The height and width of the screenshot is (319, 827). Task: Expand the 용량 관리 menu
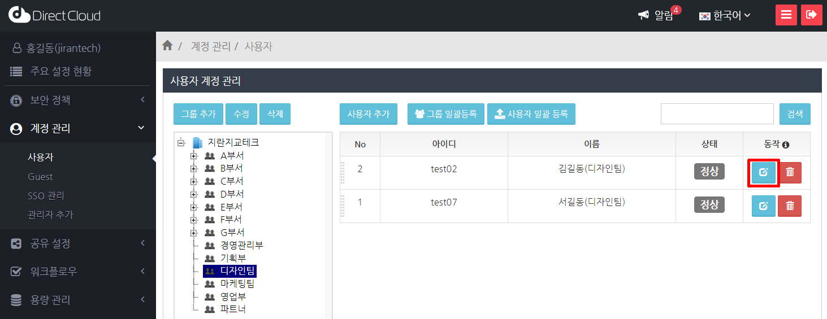pyautogui.click(x=78, y=300)
